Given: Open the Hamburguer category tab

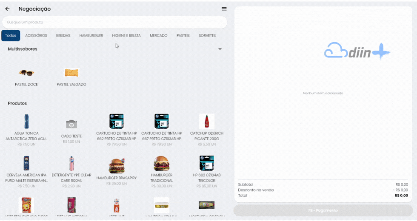Looking at the screenshot, I should click(x=91, y=36).
